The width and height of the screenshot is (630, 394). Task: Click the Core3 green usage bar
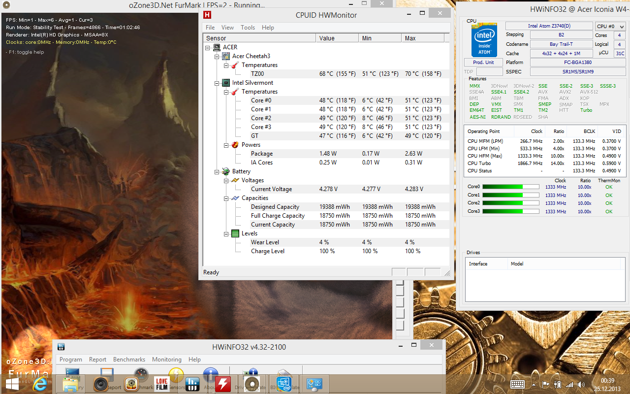point(511,211)
